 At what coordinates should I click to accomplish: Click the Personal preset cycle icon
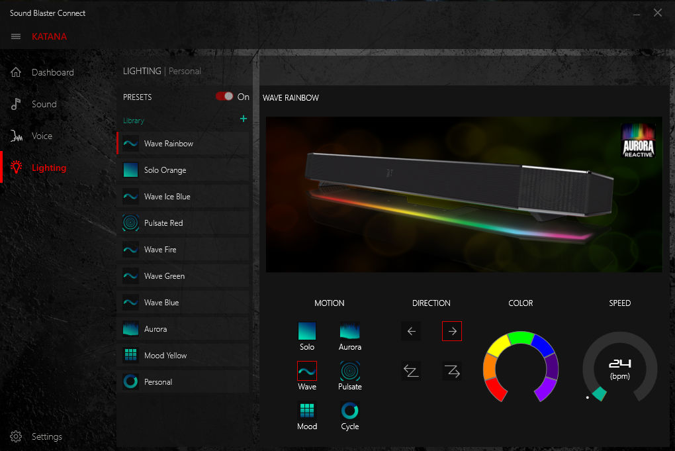[130, 381]
